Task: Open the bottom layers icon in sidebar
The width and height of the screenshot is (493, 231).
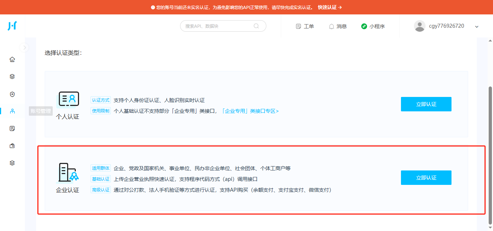Action: tap(12, 163)
